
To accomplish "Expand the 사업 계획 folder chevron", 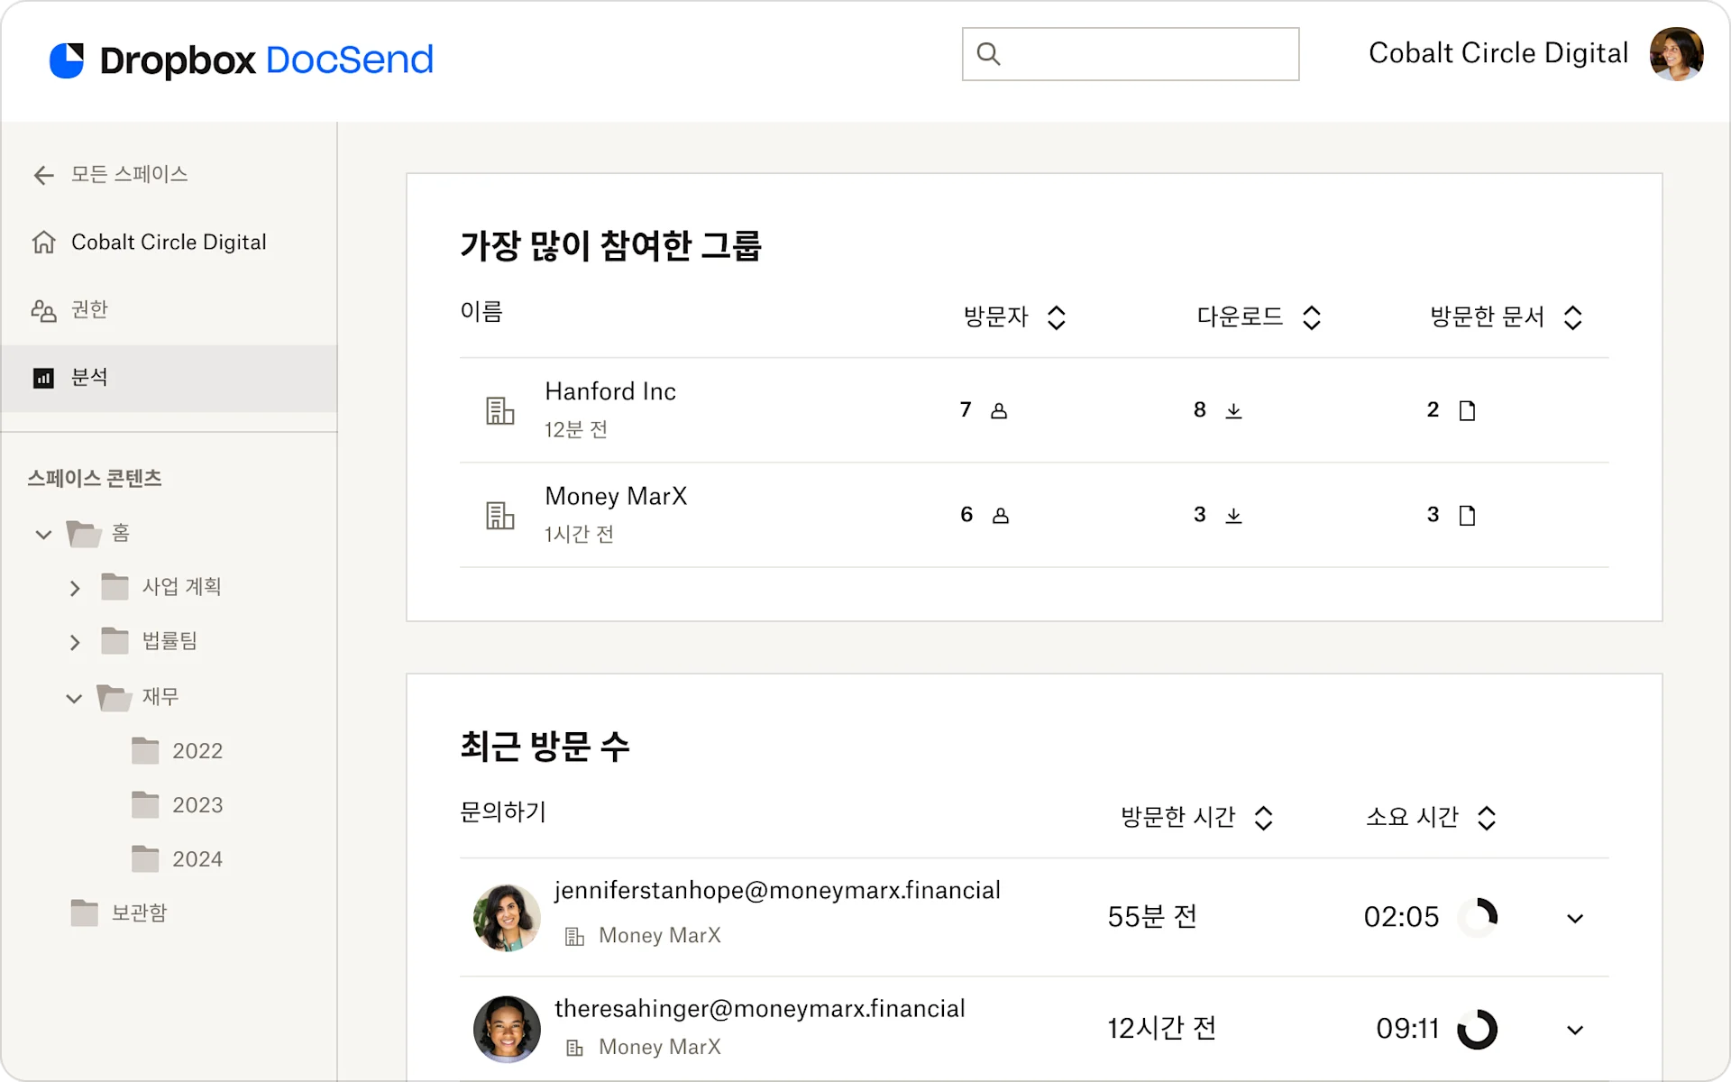I will pos(75,589).
